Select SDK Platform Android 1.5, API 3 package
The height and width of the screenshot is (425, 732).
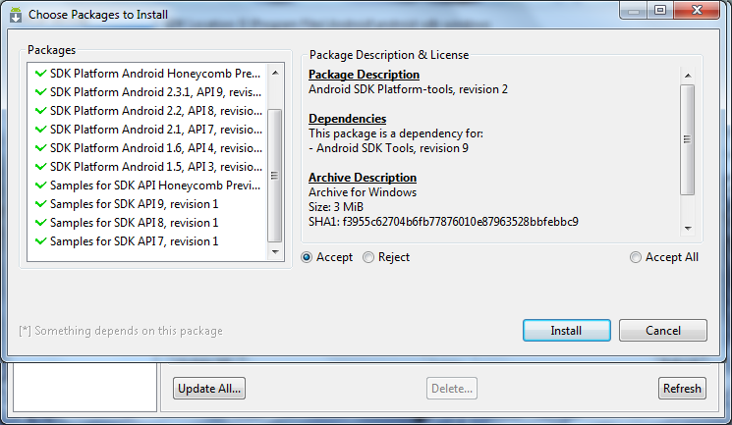(155, 167)
